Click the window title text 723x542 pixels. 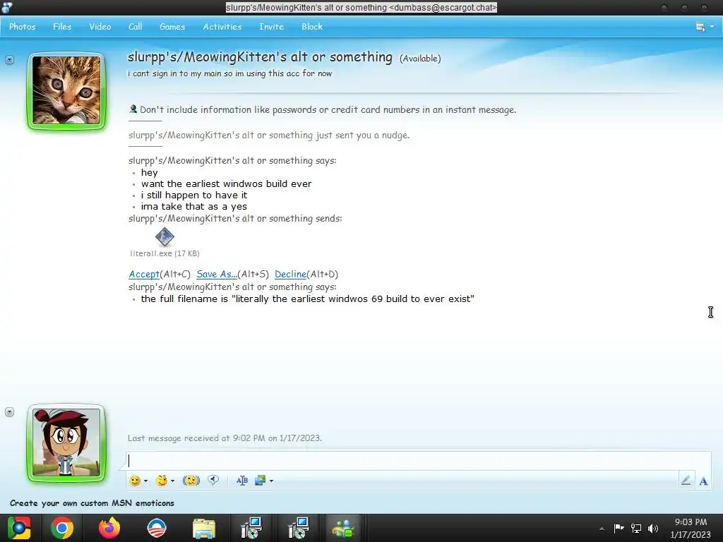361,7
